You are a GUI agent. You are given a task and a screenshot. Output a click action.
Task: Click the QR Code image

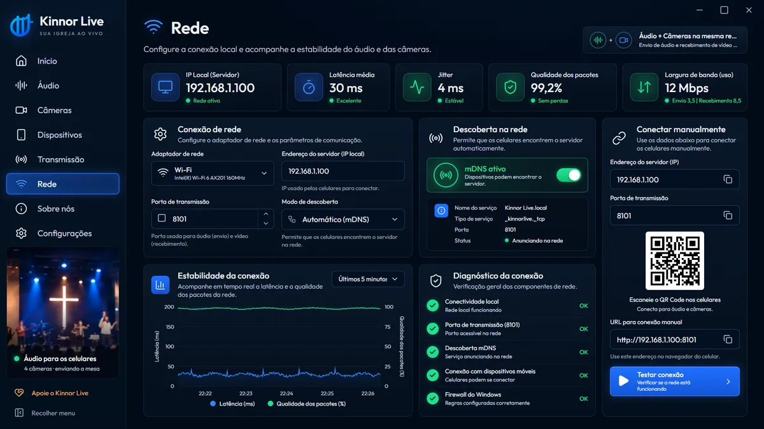675,261
